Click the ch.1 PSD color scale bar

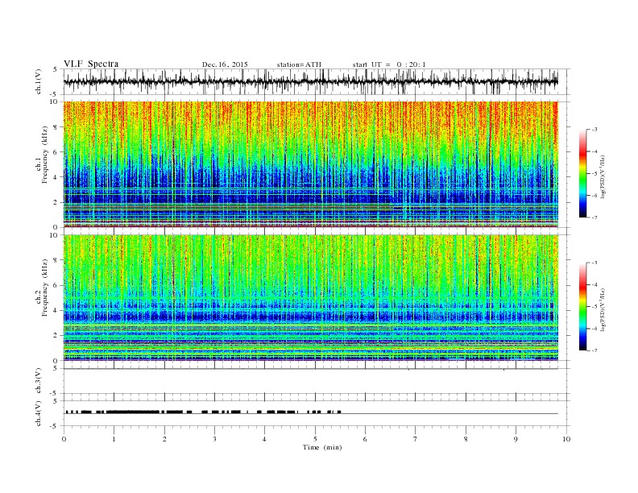click(x=582, y=173)
